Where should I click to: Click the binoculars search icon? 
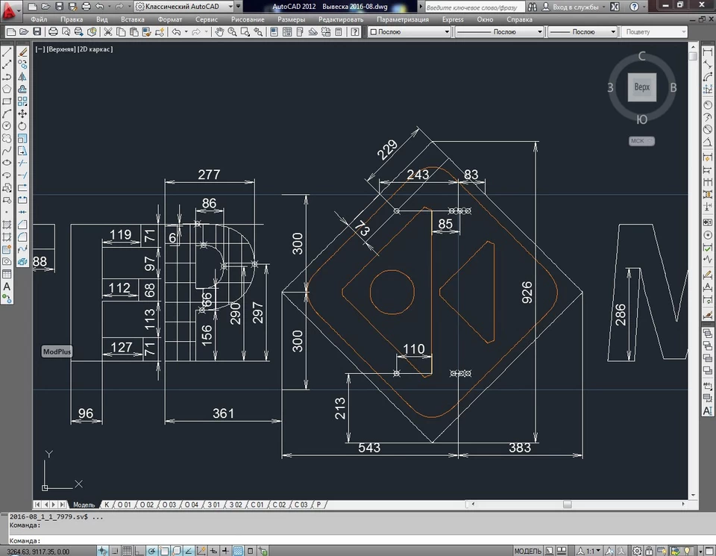[x=532, y=7]
